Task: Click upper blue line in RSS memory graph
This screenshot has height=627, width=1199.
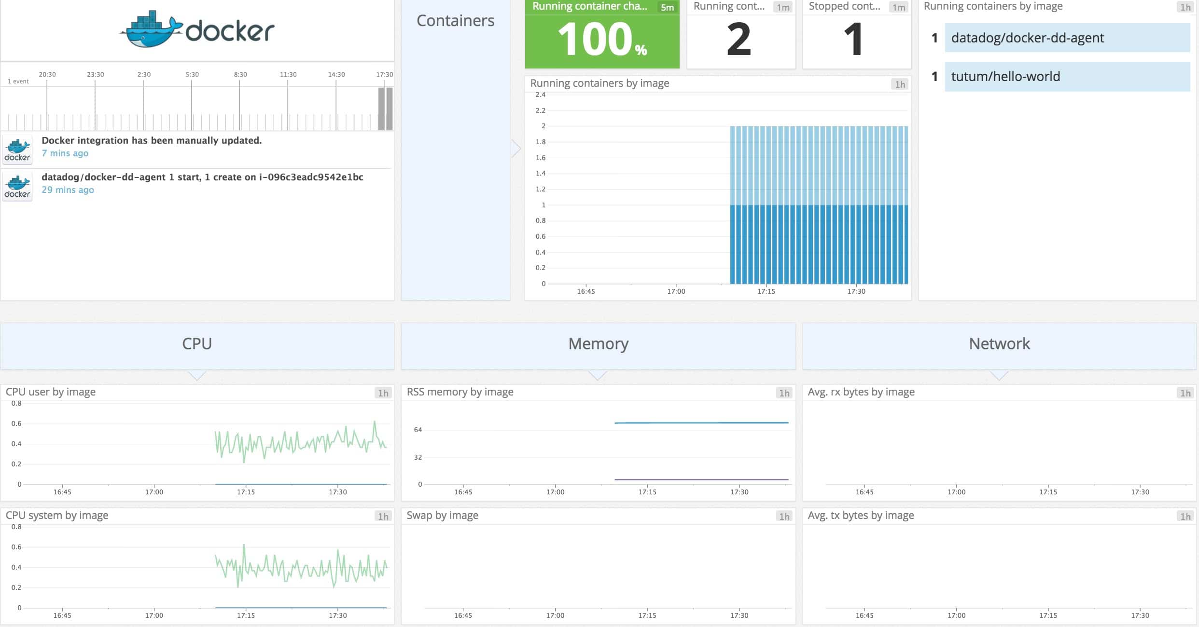Action: coord(701,423)
